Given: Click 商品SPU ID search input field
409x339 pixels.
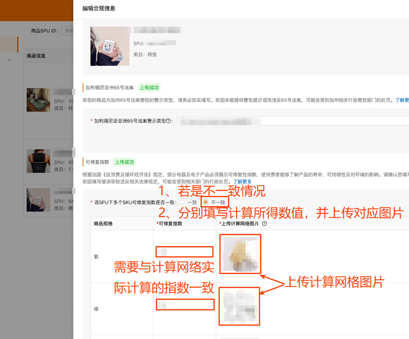Looking at the screenshot, I should pyautogui.click(x=67, y=31).
